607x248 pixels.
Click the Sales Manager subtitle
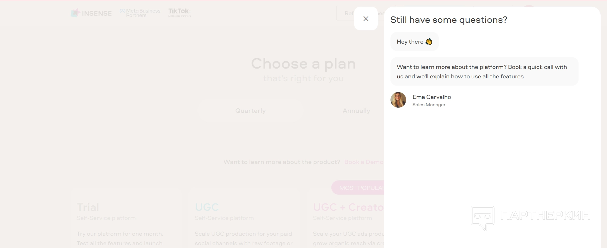click(429, 105)
